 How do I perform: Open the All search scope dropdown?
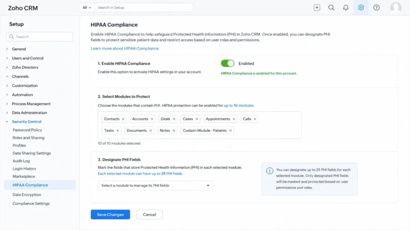(x=87, y=8)
